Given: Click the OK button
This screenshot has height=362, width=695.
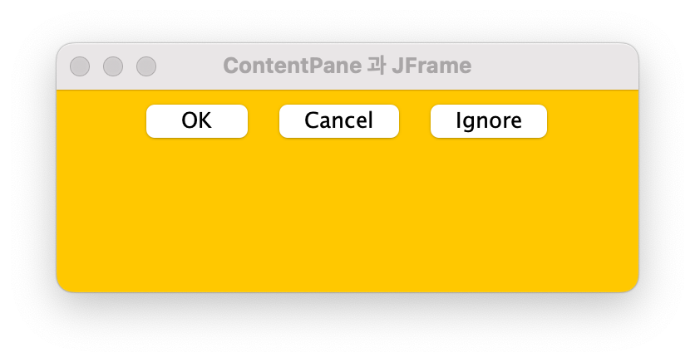Looking at the screenshot, I should click(x=197, y=121).
